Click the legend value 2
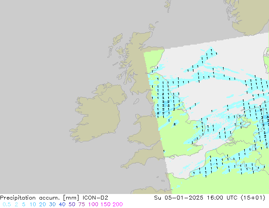The height and width of the screenshot is (208, 269). click(16, 205)
